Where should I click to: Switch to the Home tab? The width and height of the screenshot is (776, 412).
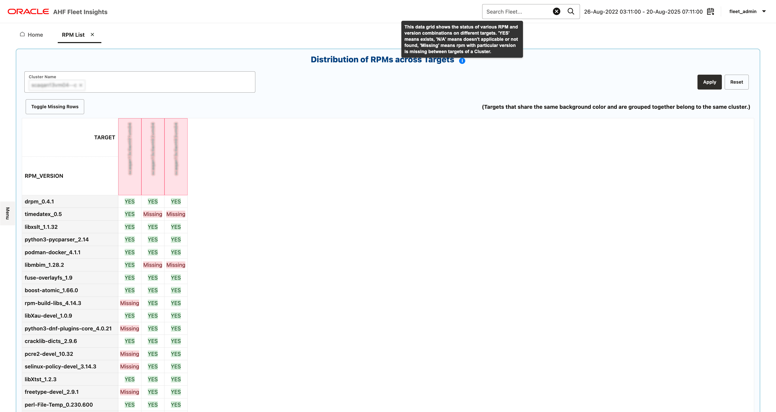(x=35, y=35)
